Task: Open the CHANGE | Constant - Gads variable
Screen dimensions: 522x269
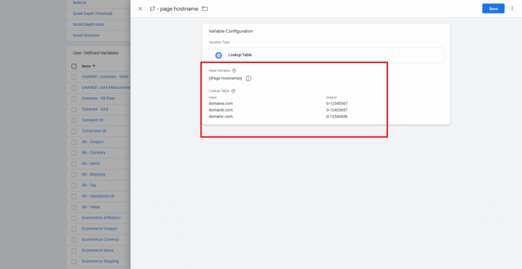Action: pyautogui.click(x=106, y=77)
